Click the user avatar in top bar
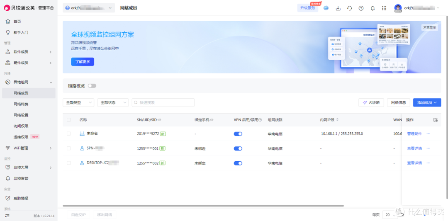This screenshot has height=221, width=448. click(x=398, y=8)
